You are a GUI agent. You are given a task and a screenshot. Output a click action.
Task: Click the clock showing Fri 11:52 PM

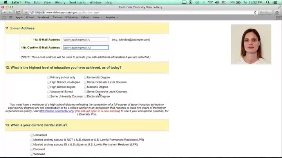(x=253, y=2)
